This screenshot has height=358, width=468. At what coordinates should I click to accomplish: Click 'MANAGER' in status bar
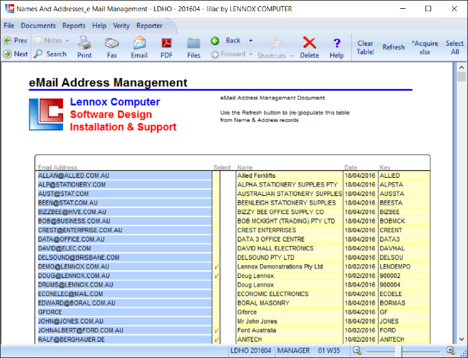293,350
